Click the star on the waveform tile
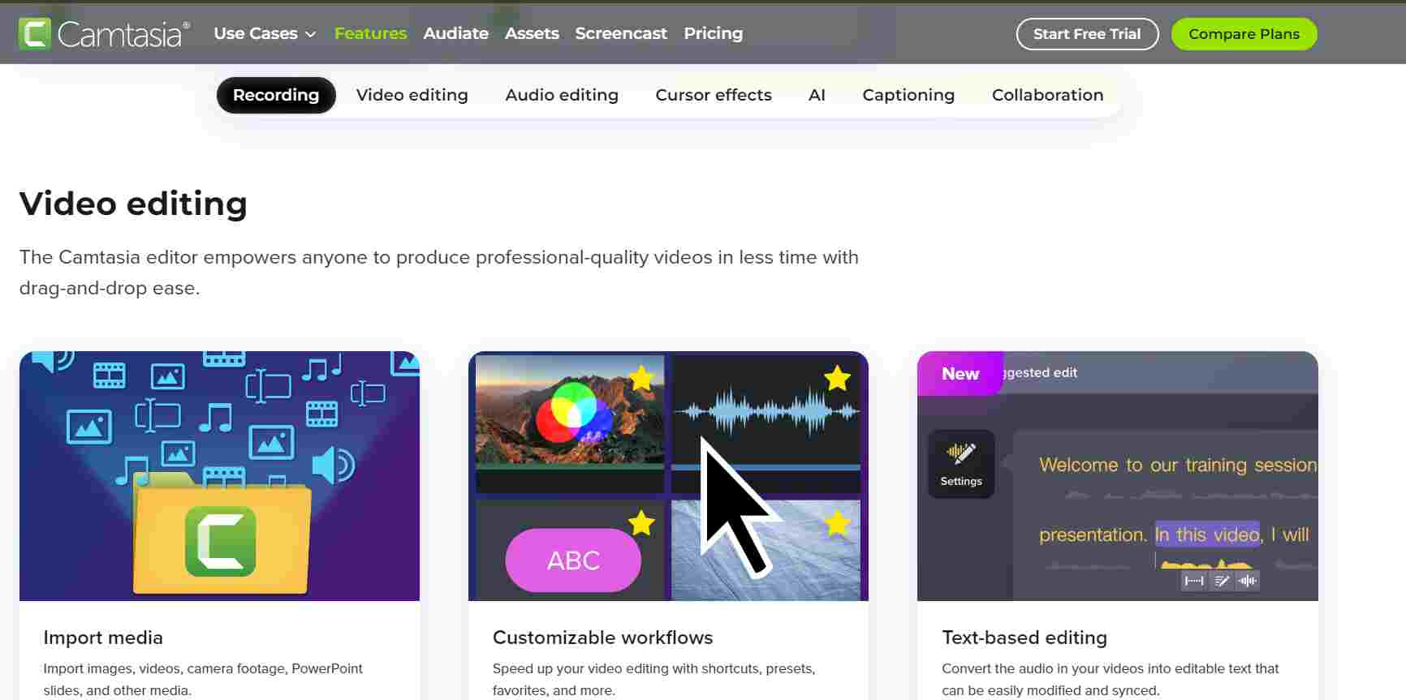This screenshot has height=700, width=1406. (837, 378)
